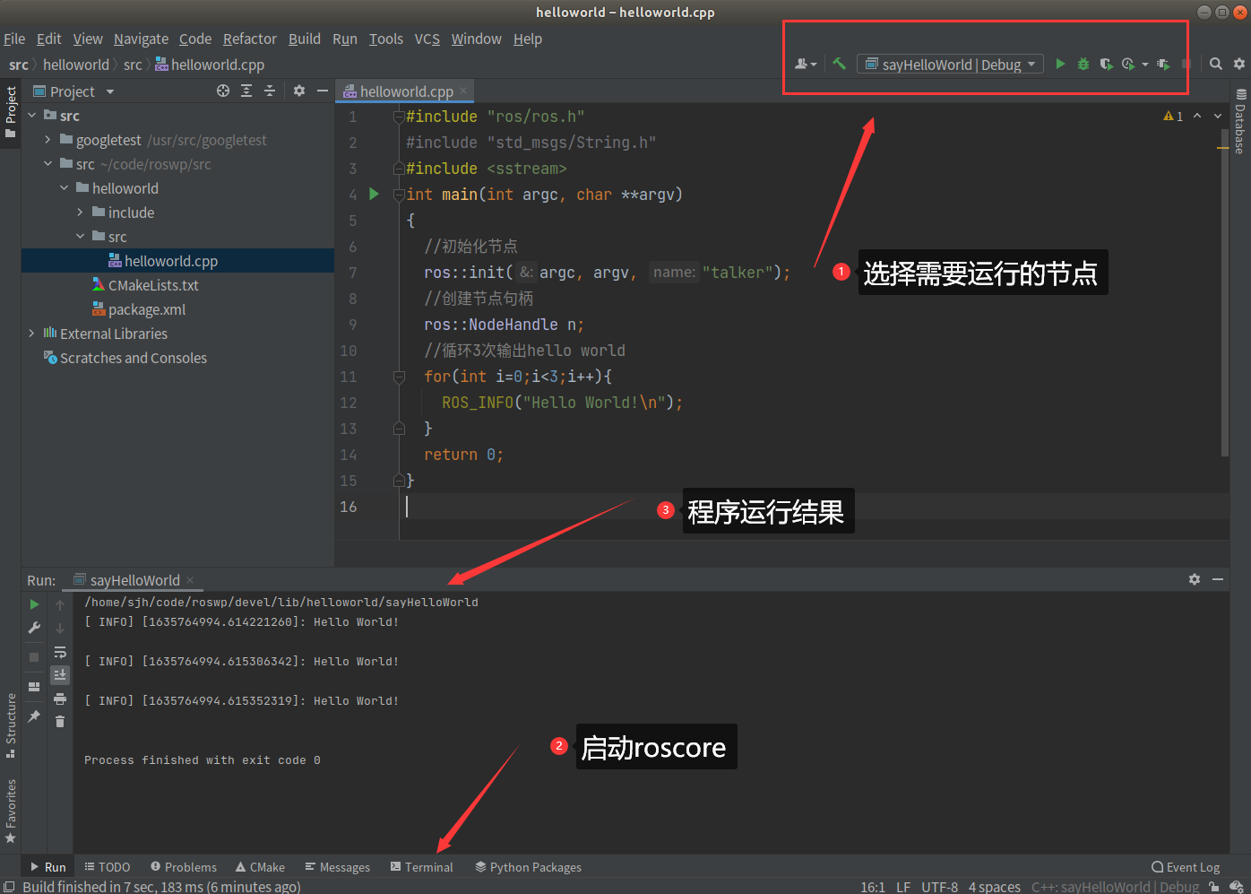Open the sayHelloWorld | Debug configuration dropdown

coord(950,64)
